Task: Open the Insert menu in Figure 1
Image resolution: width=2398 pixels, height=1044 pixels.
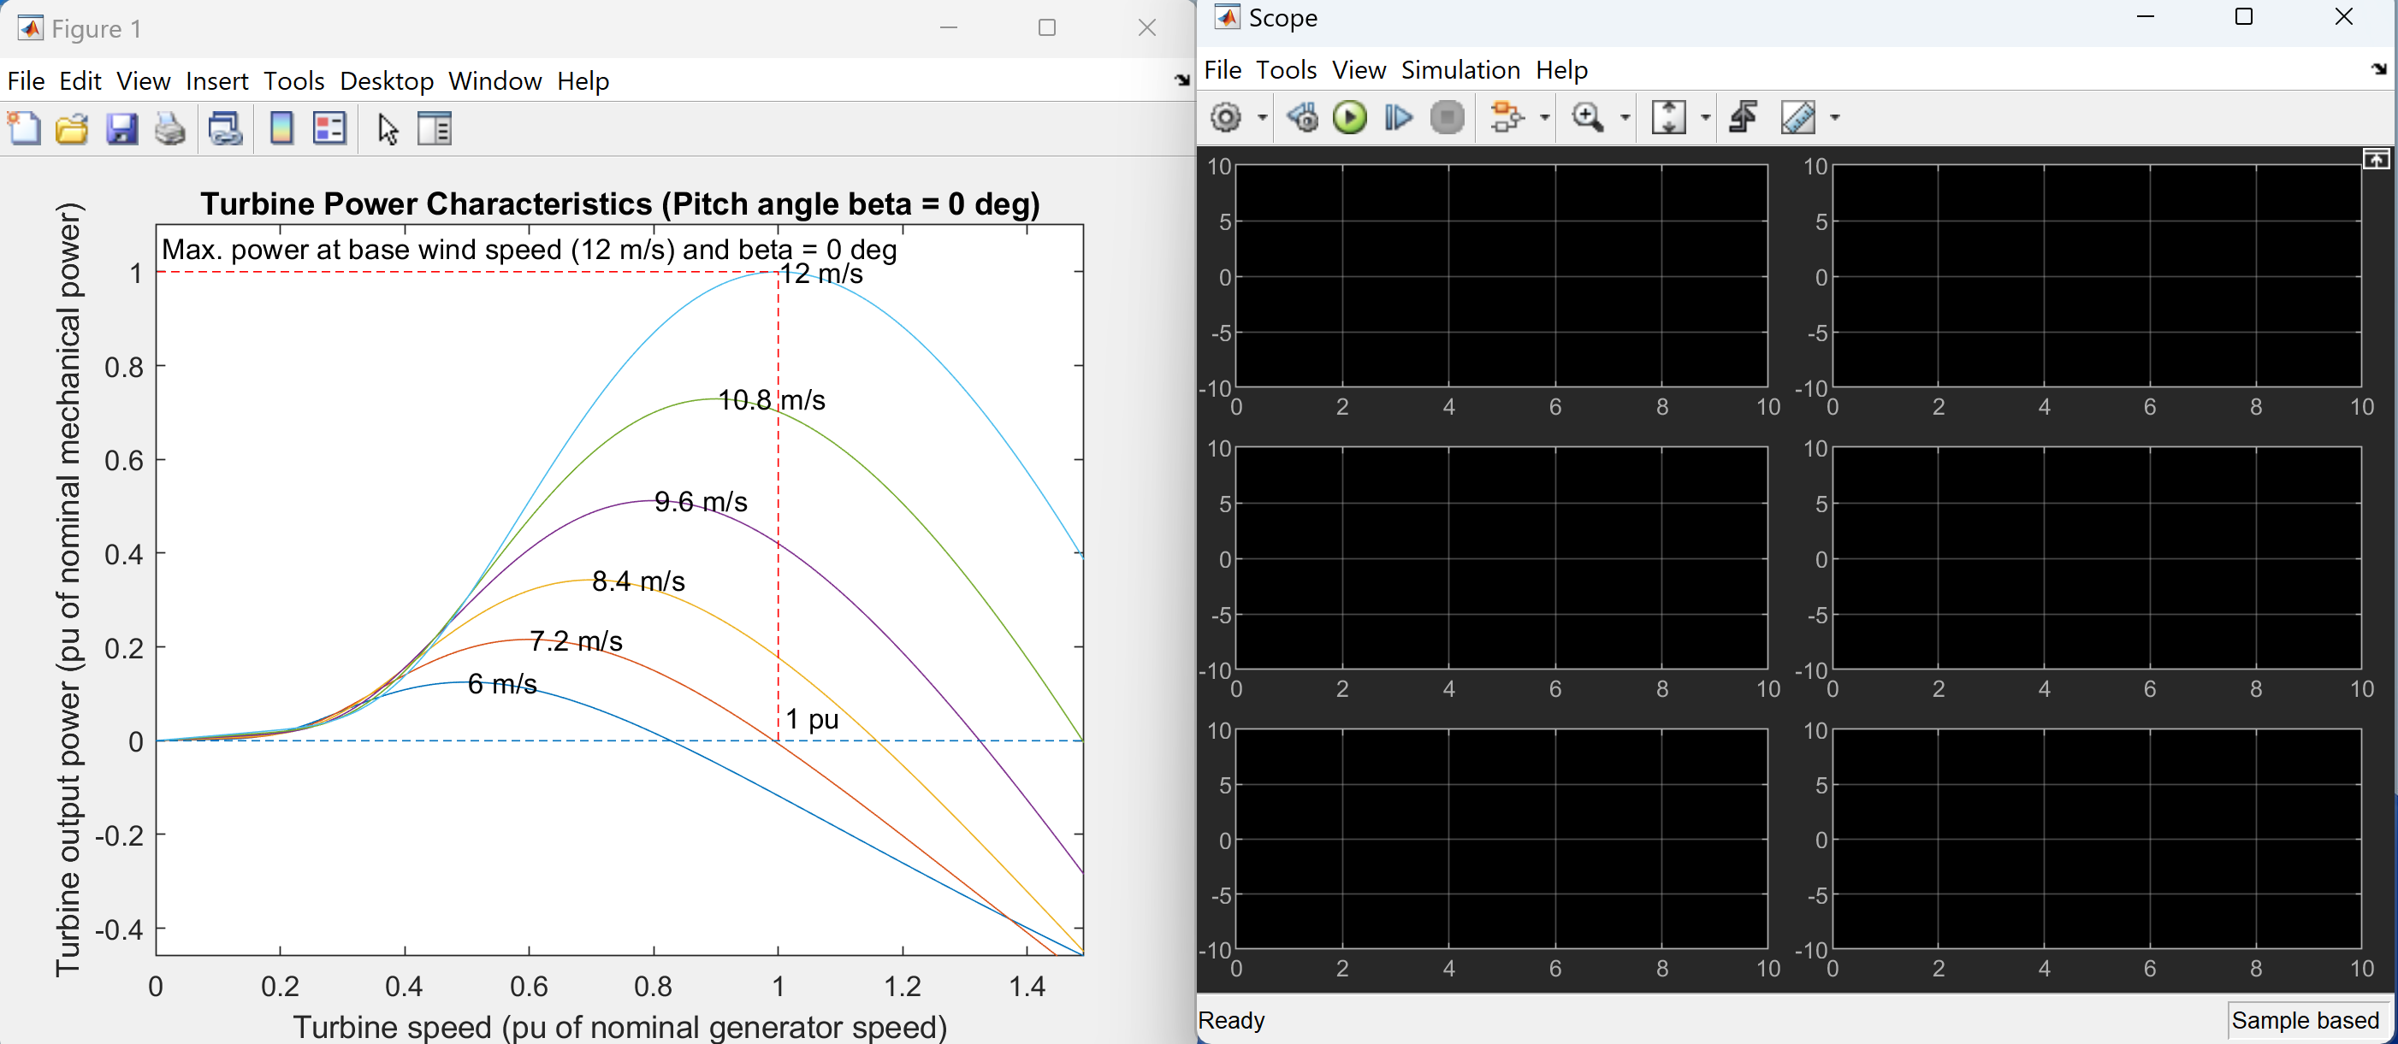Action: coord(216,81)
